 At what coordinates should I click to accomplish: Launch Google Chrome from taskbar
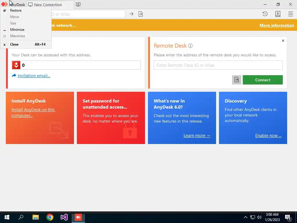point(50,217)
